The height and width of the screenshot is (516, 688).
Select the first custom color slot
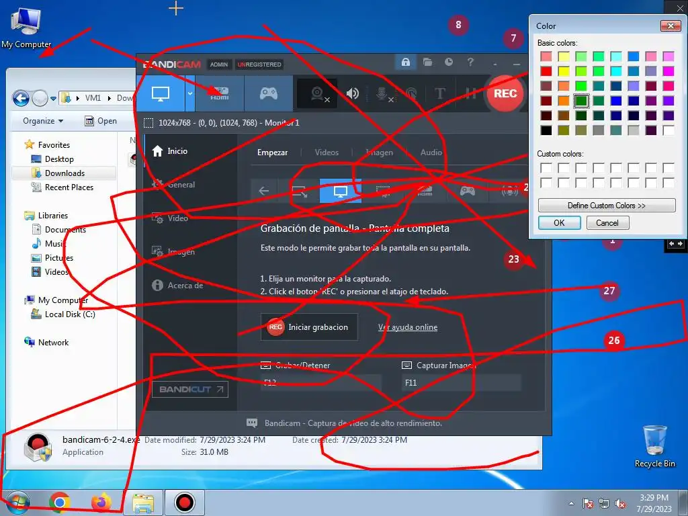546,168
